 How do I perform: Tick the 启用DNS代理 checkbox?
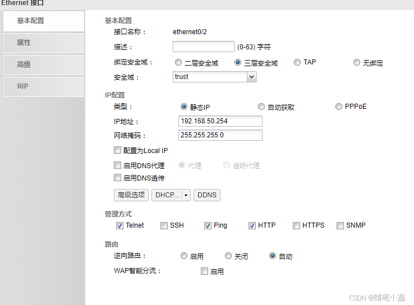(x=117, y=165)
